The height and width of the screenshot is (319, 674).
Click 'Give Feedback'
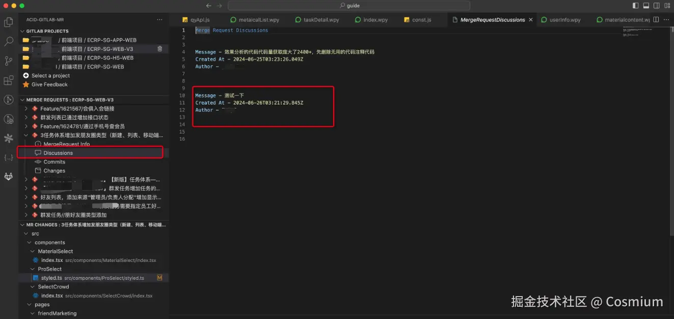[x=49, y=85]
